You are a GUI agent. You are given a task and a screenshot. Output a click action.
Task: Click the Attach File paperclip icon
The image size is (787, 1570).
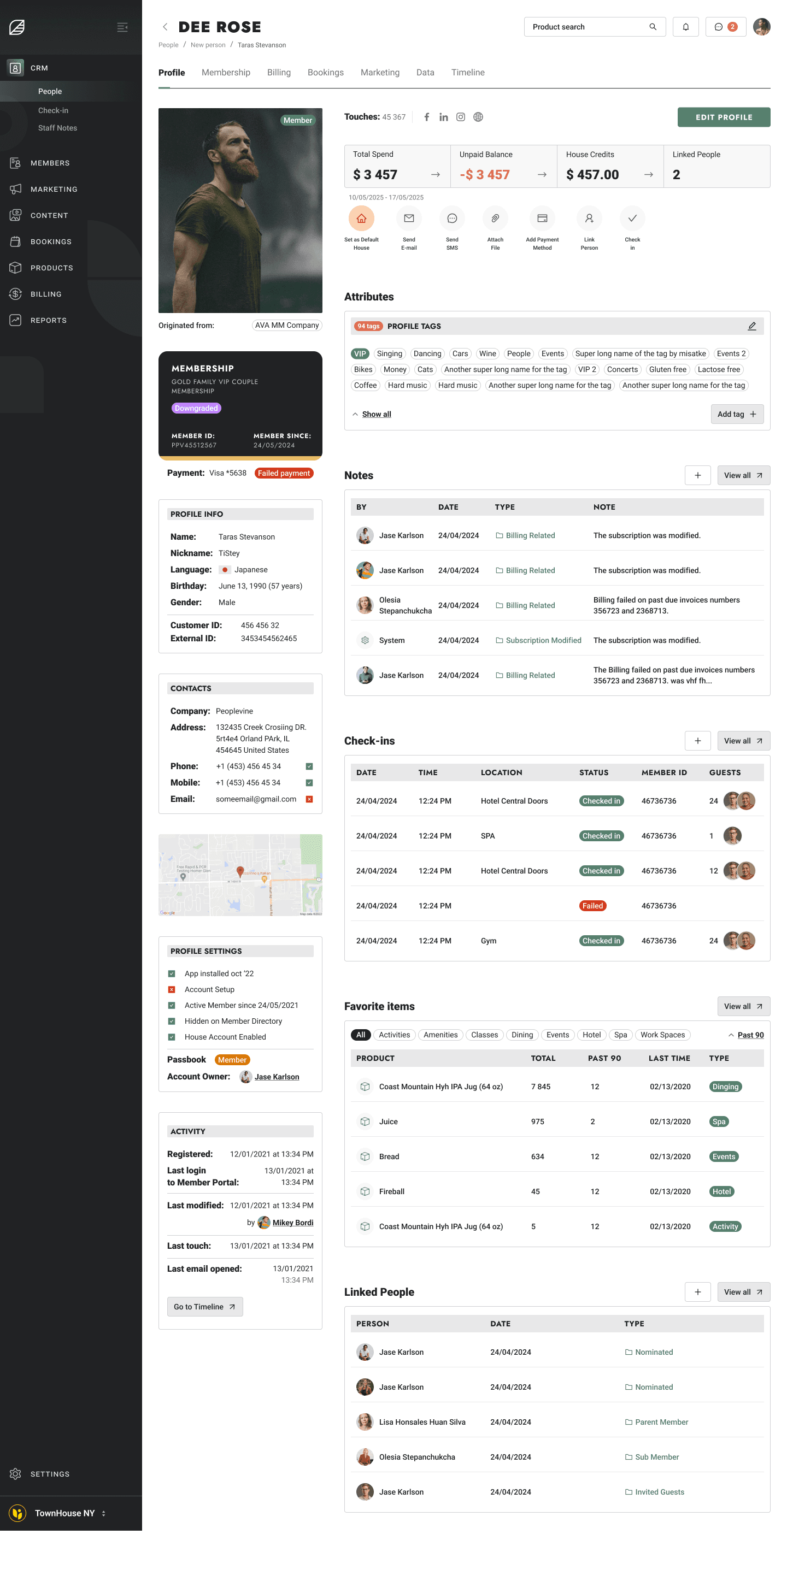[495, 218]
